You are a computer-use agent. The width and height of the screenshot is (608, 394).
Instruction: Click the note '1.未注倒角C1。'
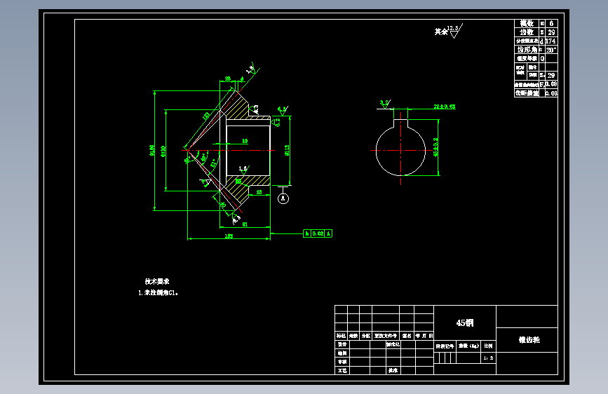[x=158, y=293]
